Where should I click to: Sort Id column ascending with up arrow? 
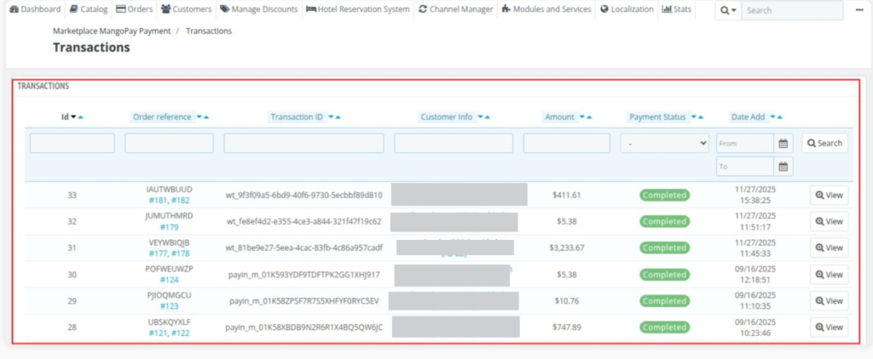[81, 117]
